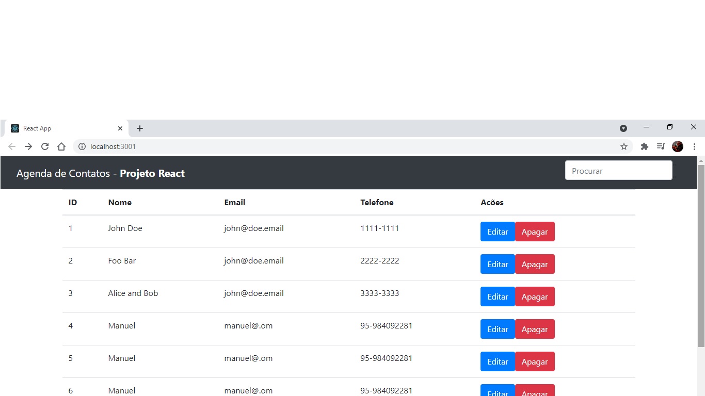
Task: Open the browser profile avatar
Action: [677, 146]
